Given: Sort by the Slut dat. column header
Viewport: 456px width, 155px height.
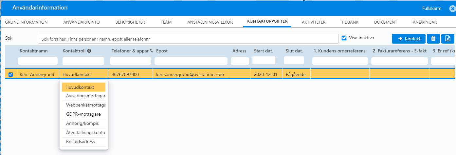Looking at the screenshot, I should coord(294,51).
